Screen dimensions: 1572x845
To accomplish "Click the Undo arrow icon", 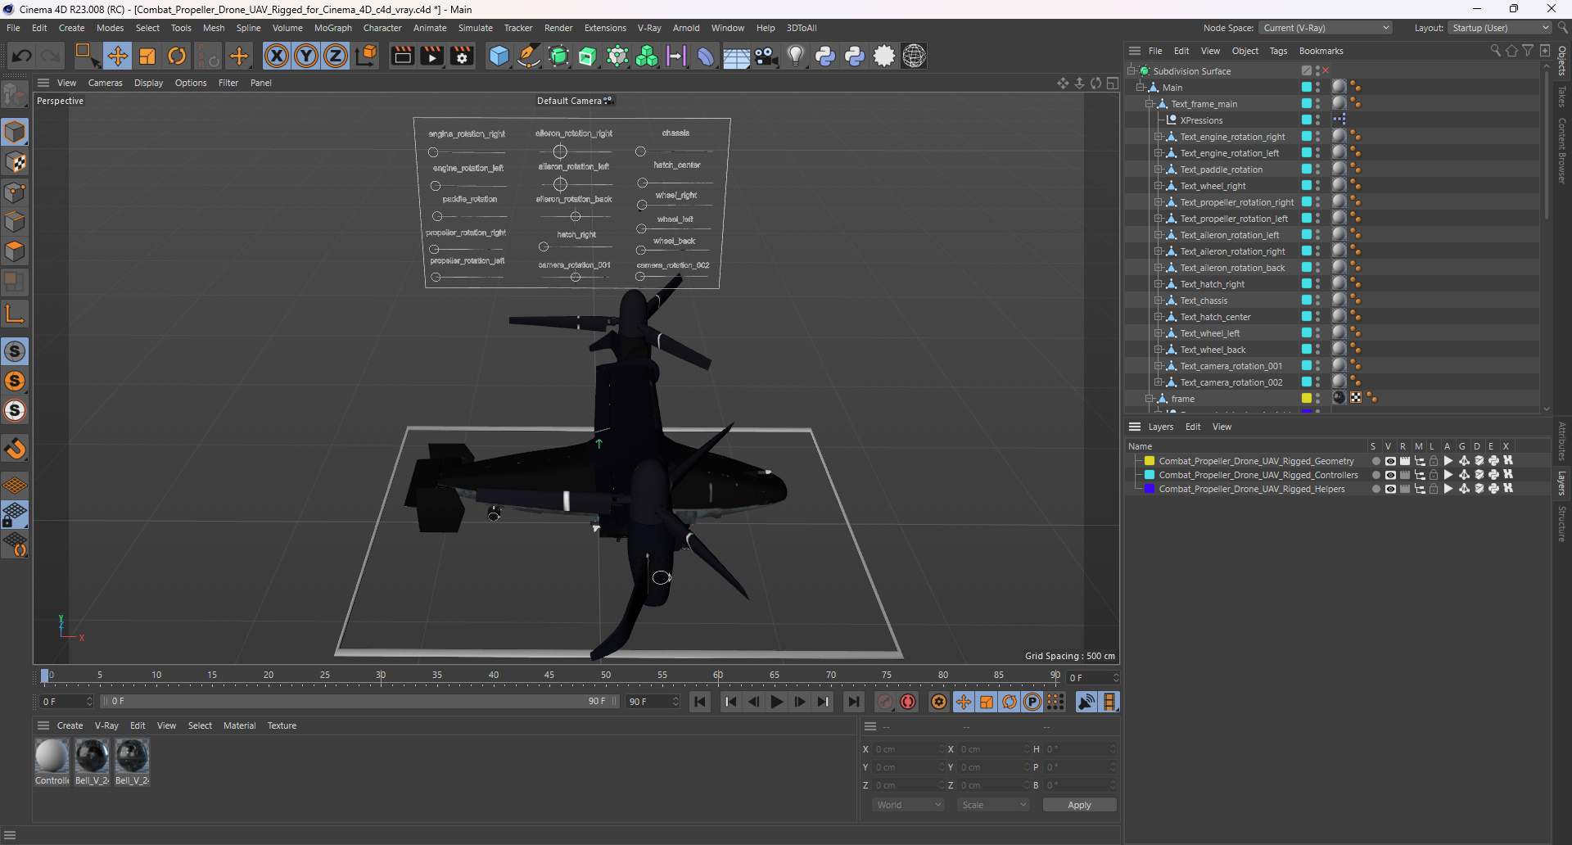I will coord(22,56).
